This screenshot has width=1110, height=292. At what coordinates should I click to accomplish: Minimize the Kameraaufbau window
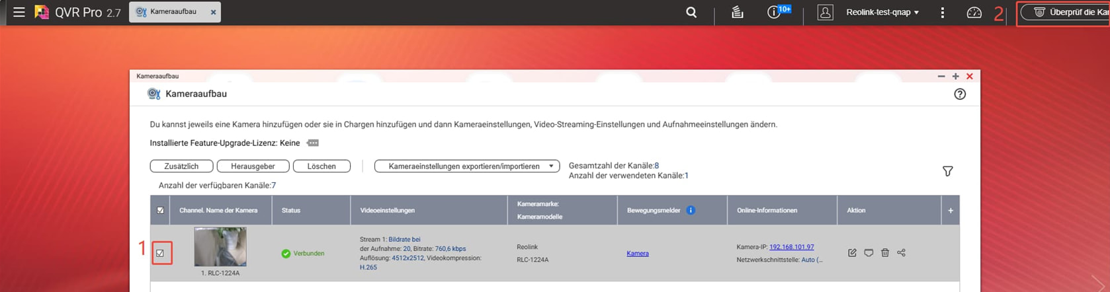click(x=941, y=76)
